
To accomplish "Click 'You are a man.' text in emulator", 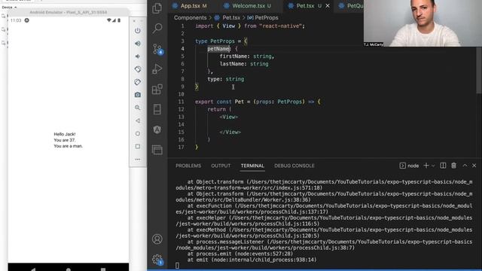I will pyautogui.click(x=69, y=146).
